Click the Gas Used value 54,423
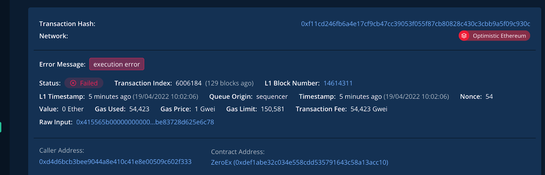This screenshot has width=545, height=175. pos(139,109)
